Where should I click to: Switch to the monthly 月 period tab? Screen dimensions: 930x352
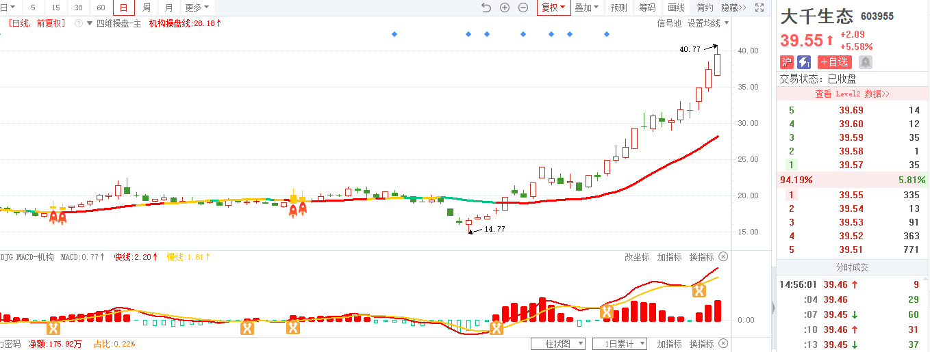168,8
